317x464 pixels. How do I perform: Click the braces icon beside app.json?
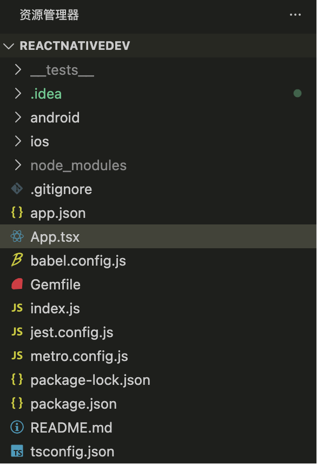click(x=17, y=212)
